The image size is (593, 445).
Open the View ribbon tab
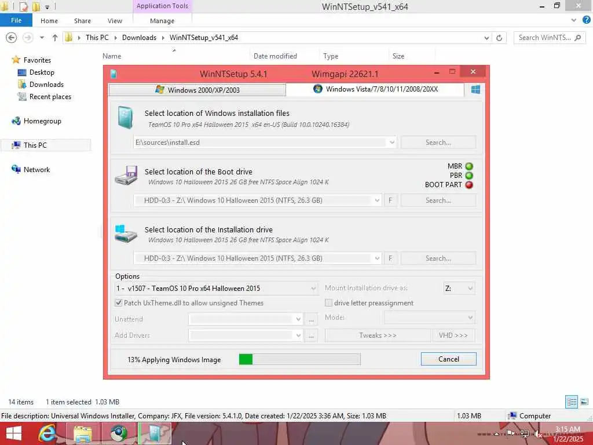tap(115, 21)
